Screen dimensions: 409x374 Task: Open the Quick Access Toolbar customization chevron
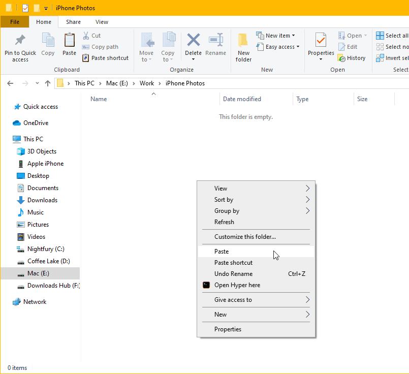45,8
